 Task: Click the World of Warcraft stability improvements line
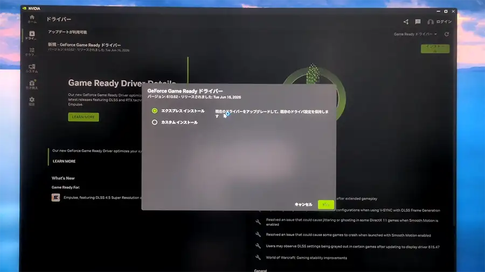point(306,258)
